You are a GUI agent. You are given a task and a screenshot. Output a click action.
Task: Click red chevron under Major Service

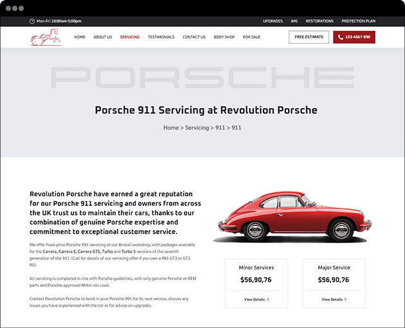click(x=346, y=299)
